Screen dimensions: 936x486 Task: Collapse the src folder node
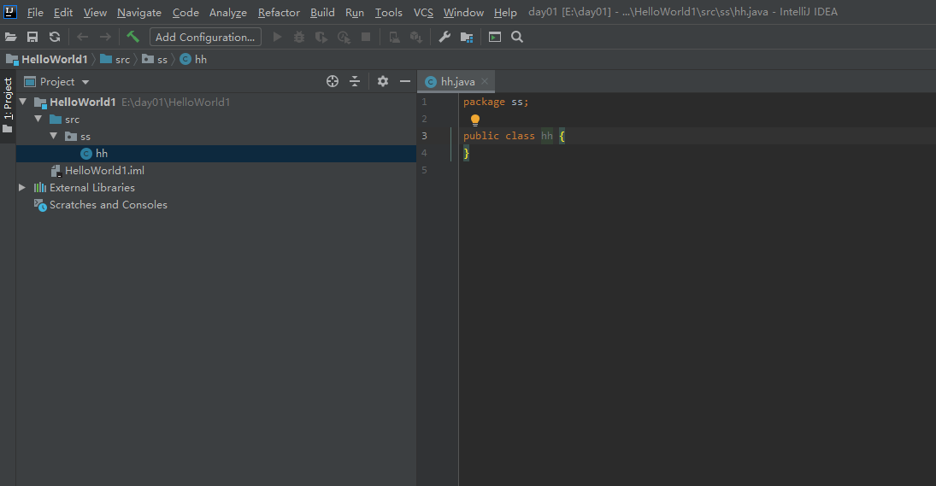[38, 120]
